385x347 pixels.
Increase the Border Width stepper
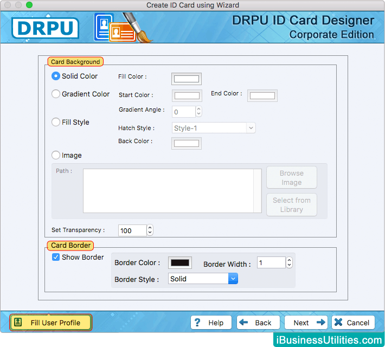pos(289,260)
